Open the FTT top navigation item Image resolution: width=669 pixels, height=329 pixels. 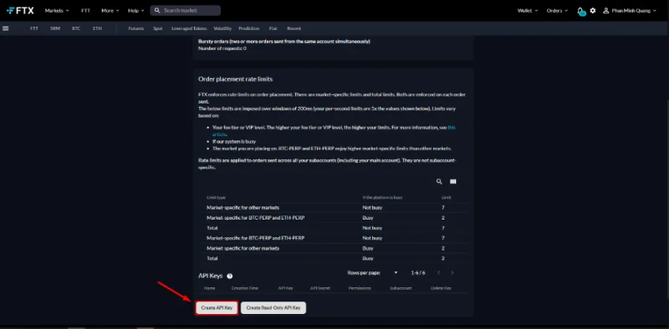pyautogui.click(x=86, y=11)
